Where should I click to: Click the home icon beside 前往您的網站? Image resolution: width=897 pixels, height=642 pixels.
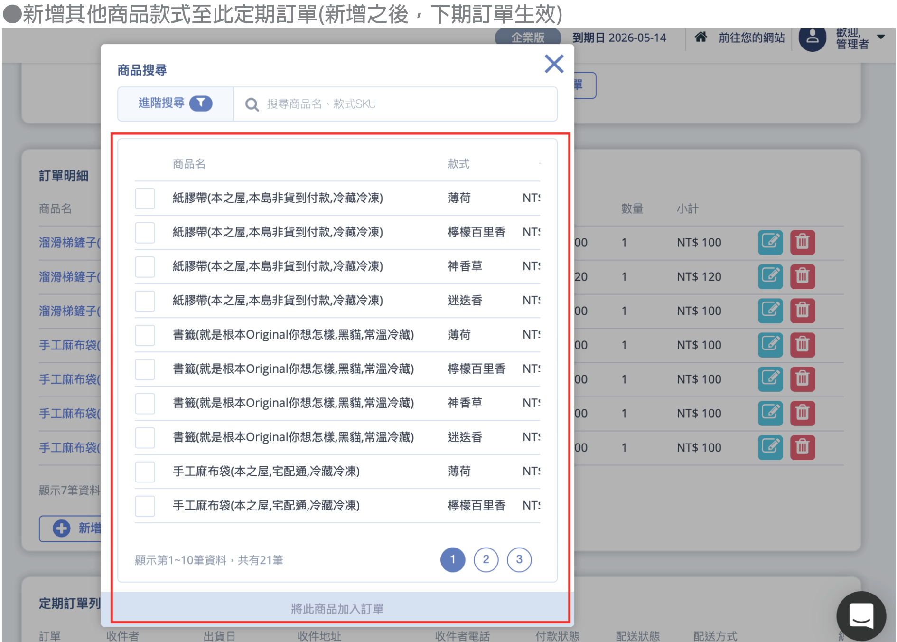(701, 37)
